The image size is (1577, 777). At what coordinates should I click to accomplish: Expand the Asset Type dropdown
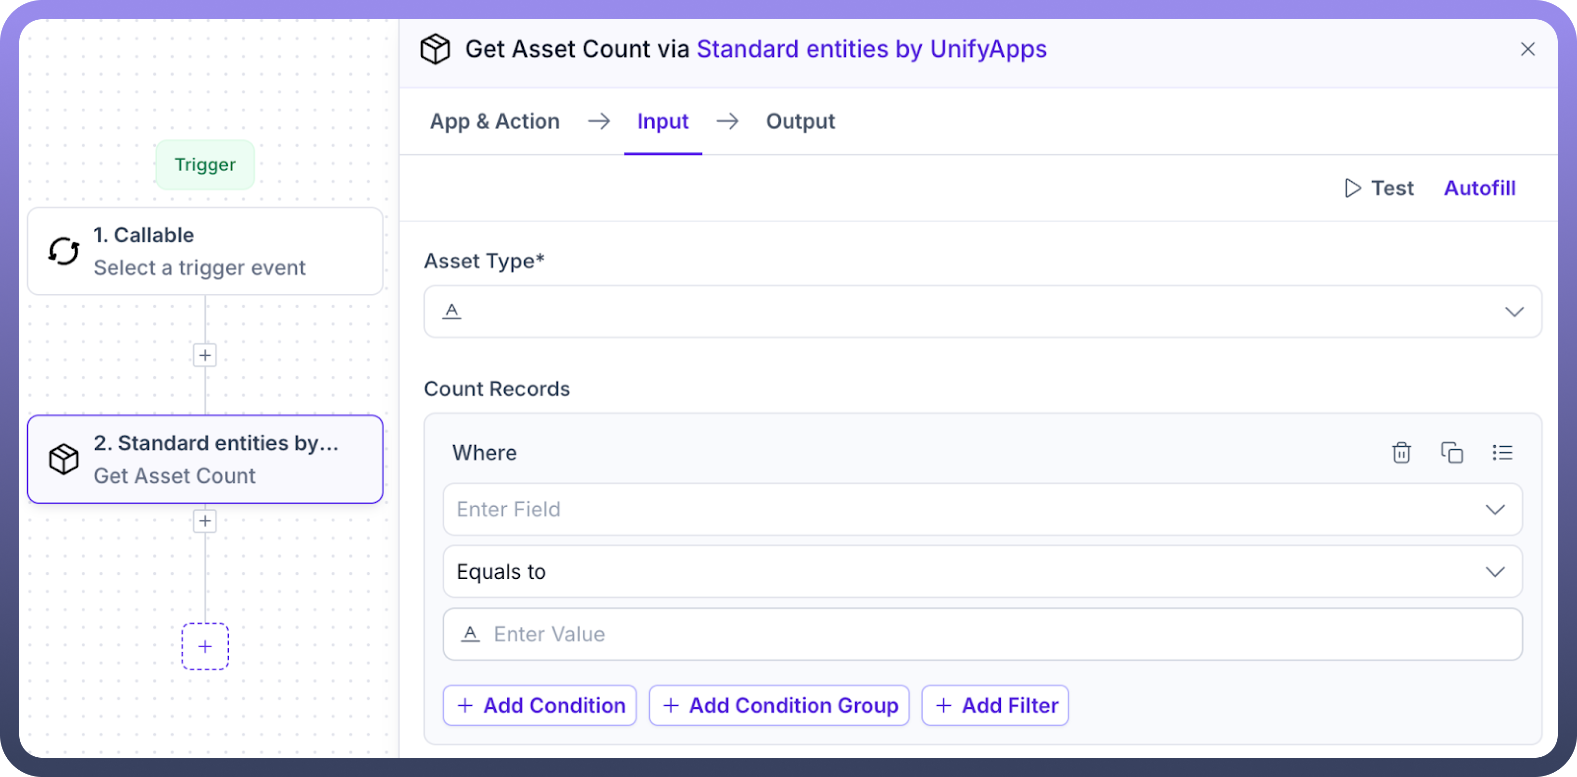point(1514,312)
